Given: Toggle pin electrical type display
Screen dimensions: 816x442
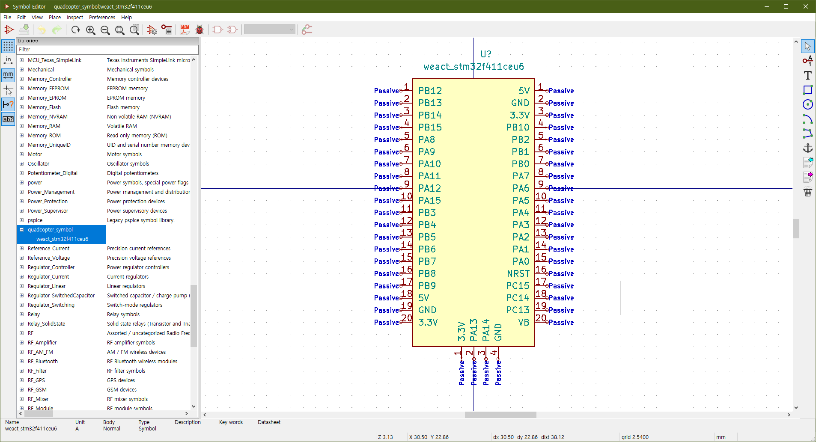Looking at the screenshot, I should point(8,104).
